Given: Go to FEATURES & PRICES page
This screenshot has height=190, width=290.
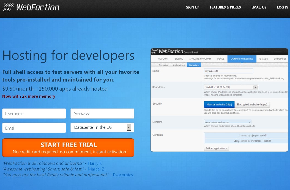Looking at the screenshot, I should (x=225, y=7).
